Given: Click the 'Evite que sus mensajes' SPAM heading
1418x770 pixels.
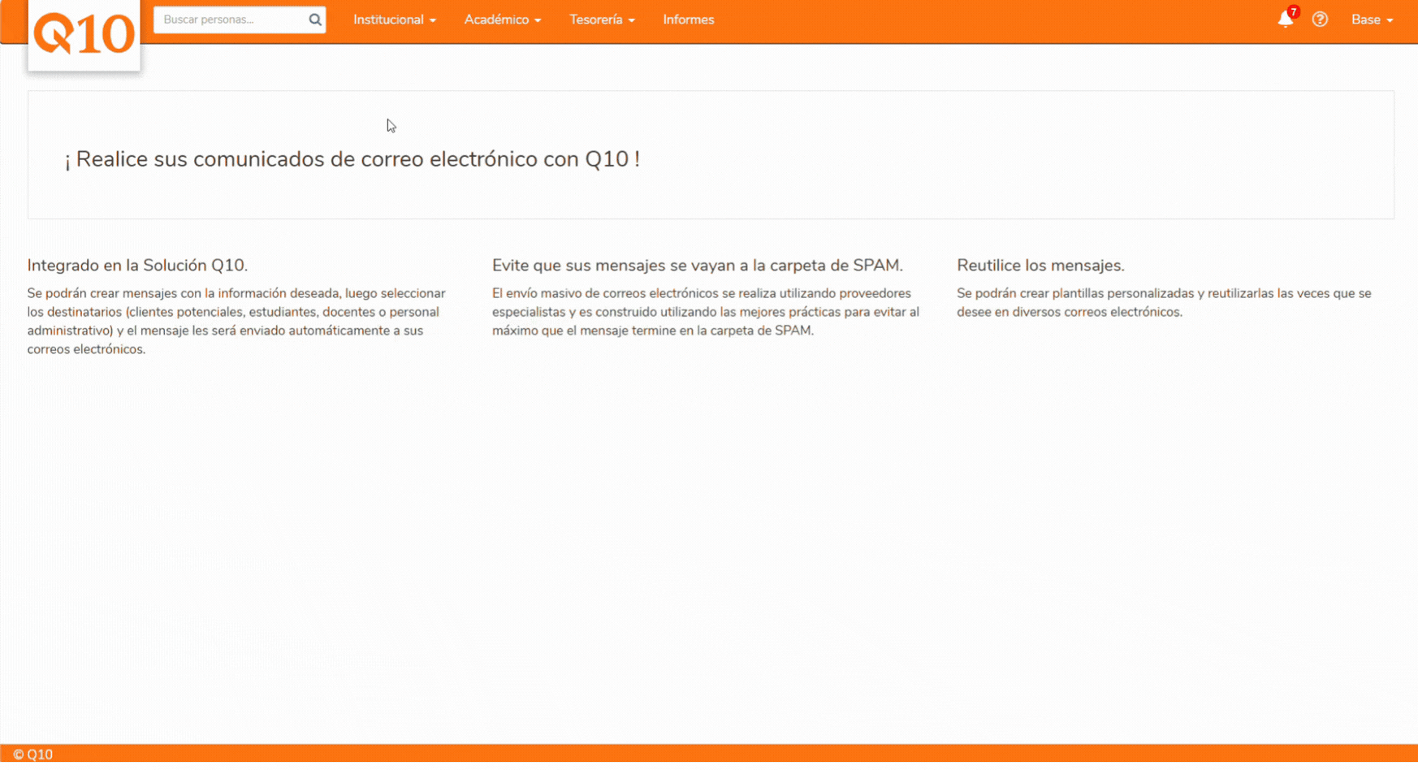Looking at the screenshot, I should coord(698,266).
